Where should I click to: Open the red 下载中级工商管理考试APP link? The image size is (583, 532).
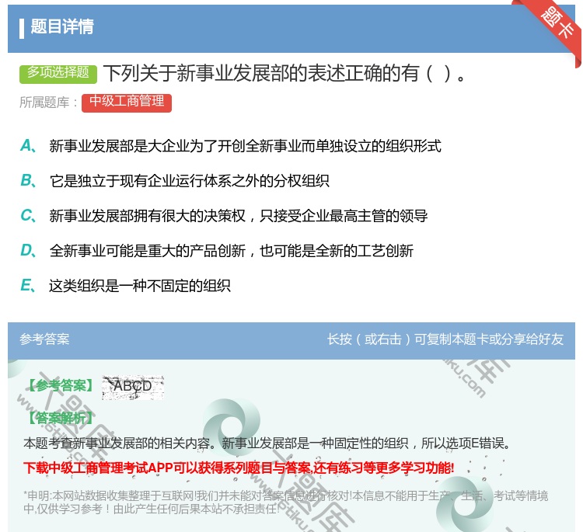[239, 468]
